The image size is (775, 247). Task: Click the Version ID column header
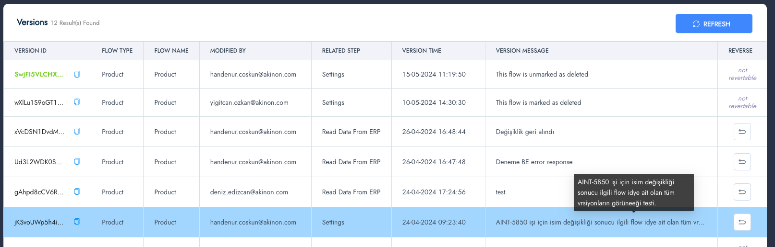tap(30, 51)
